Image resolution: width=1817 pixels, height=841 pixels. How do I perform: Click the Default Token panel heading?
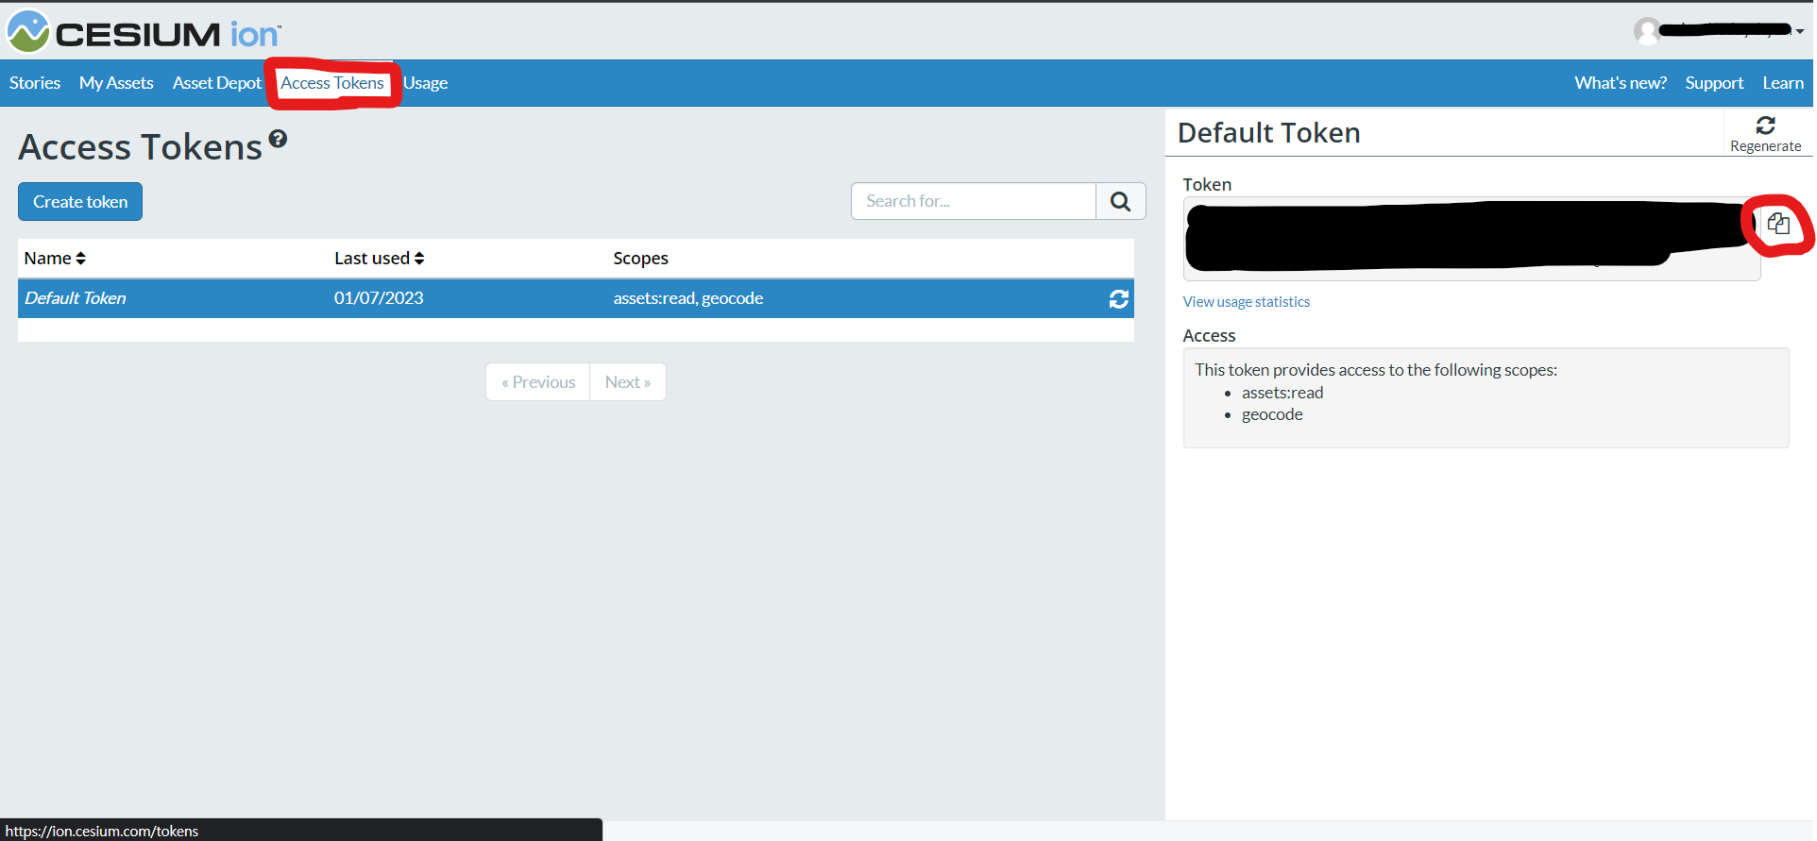click(1269, 133)
